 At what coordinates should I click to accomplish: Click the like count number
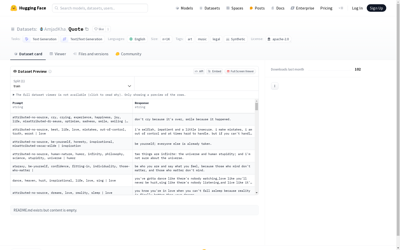tap(108, 29)
